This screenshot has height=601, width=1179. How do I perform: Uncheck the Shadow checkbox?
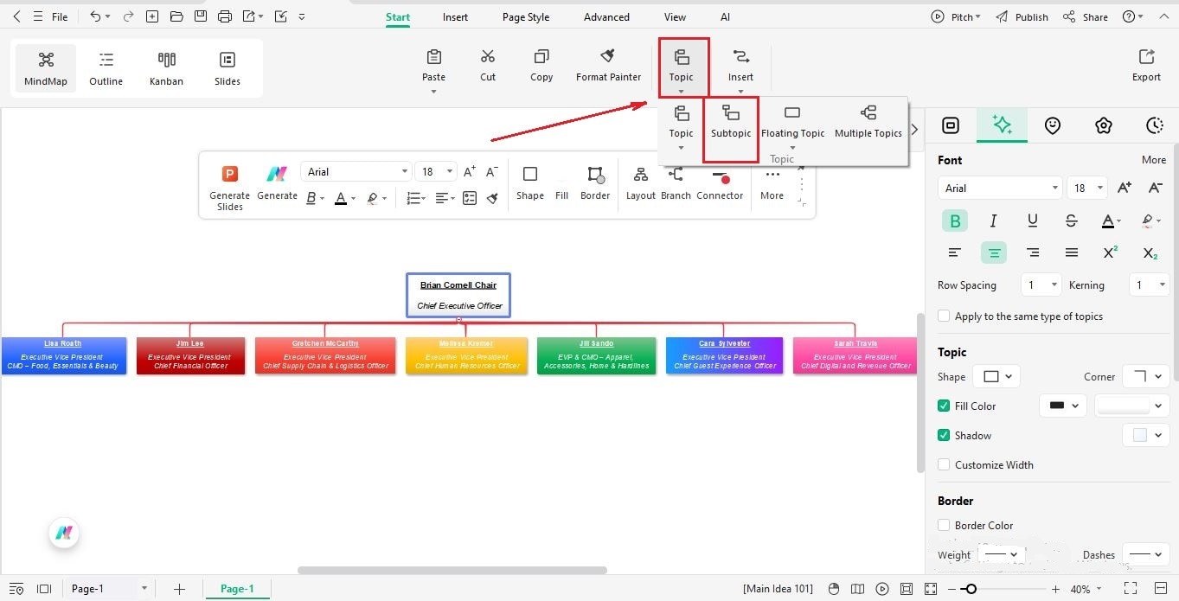944,435
